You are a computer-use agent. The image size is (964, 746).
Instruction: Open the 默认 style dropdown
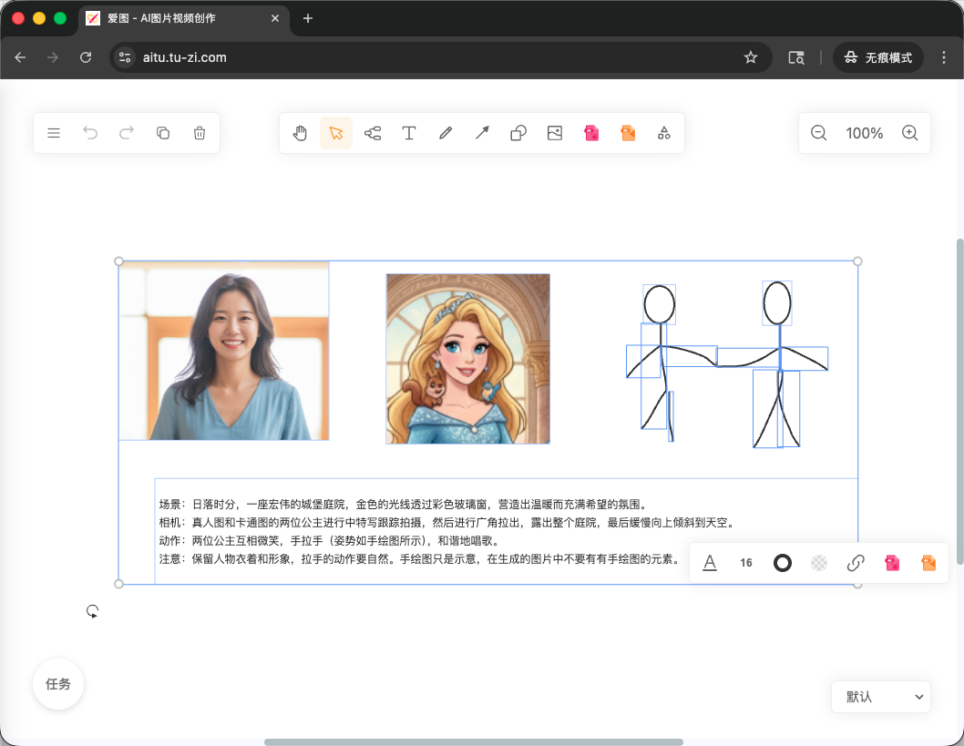(880, 696)
